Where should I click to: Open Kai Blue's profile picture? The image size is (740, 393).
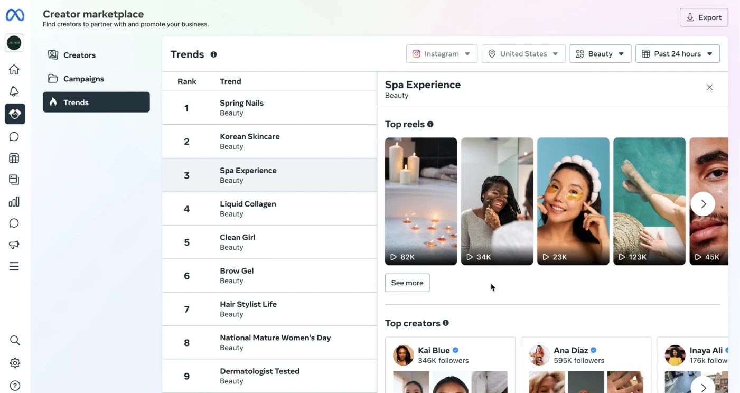pos(404,355)
